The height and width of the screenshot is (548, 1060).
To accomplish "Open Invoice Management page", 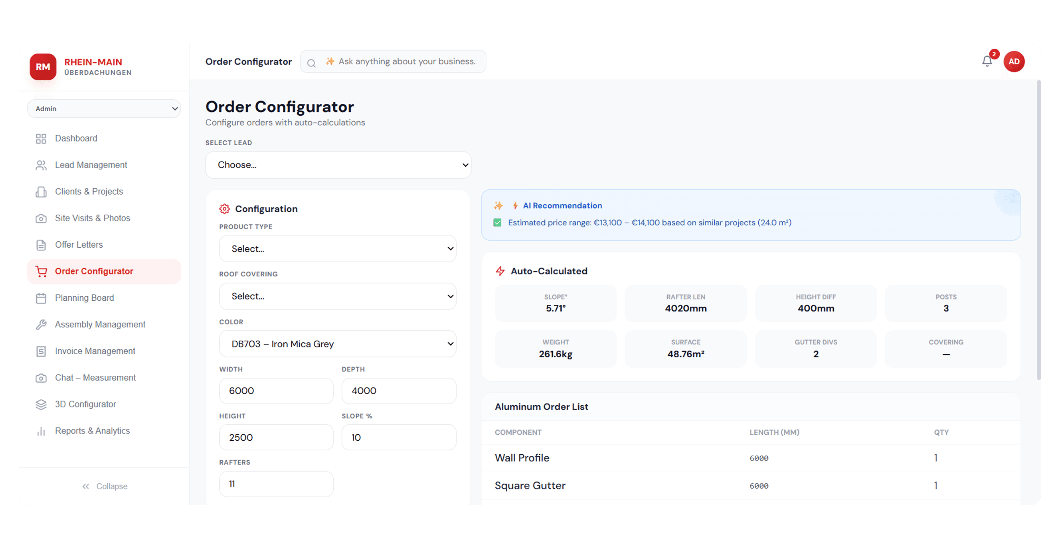I will pos(104,351).
